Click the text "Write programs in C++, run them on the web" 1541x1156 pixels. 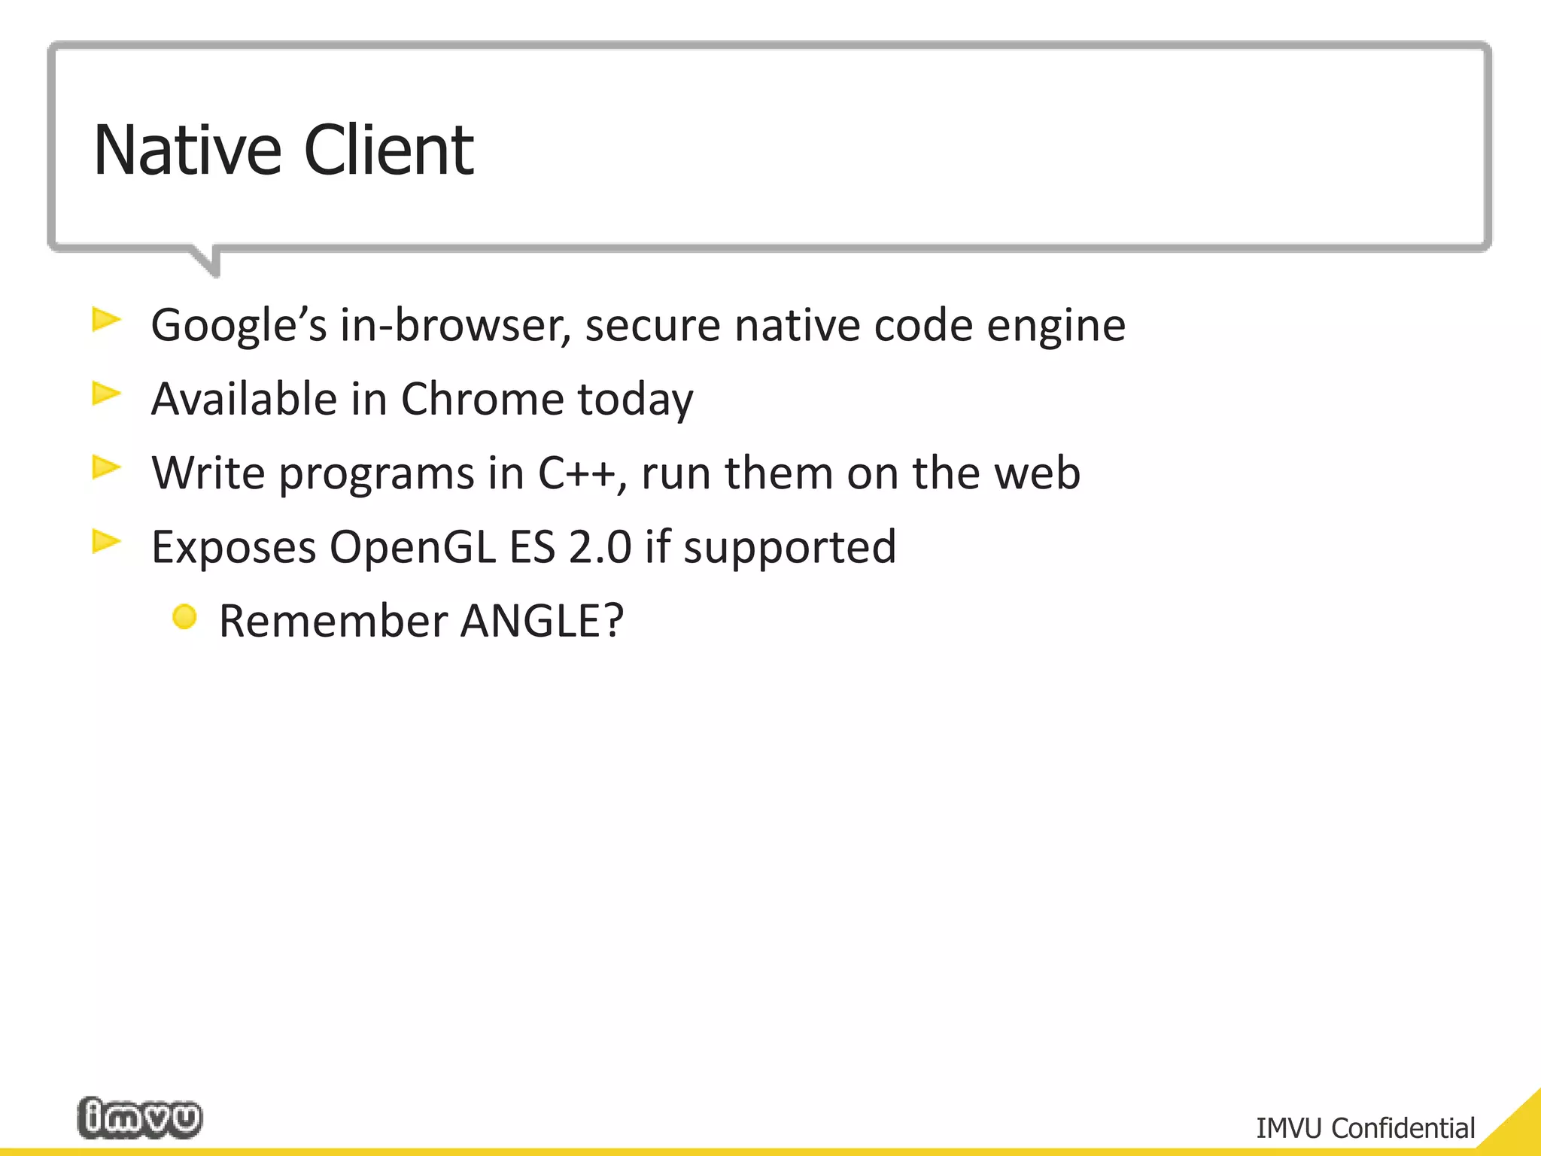(615, 473)
